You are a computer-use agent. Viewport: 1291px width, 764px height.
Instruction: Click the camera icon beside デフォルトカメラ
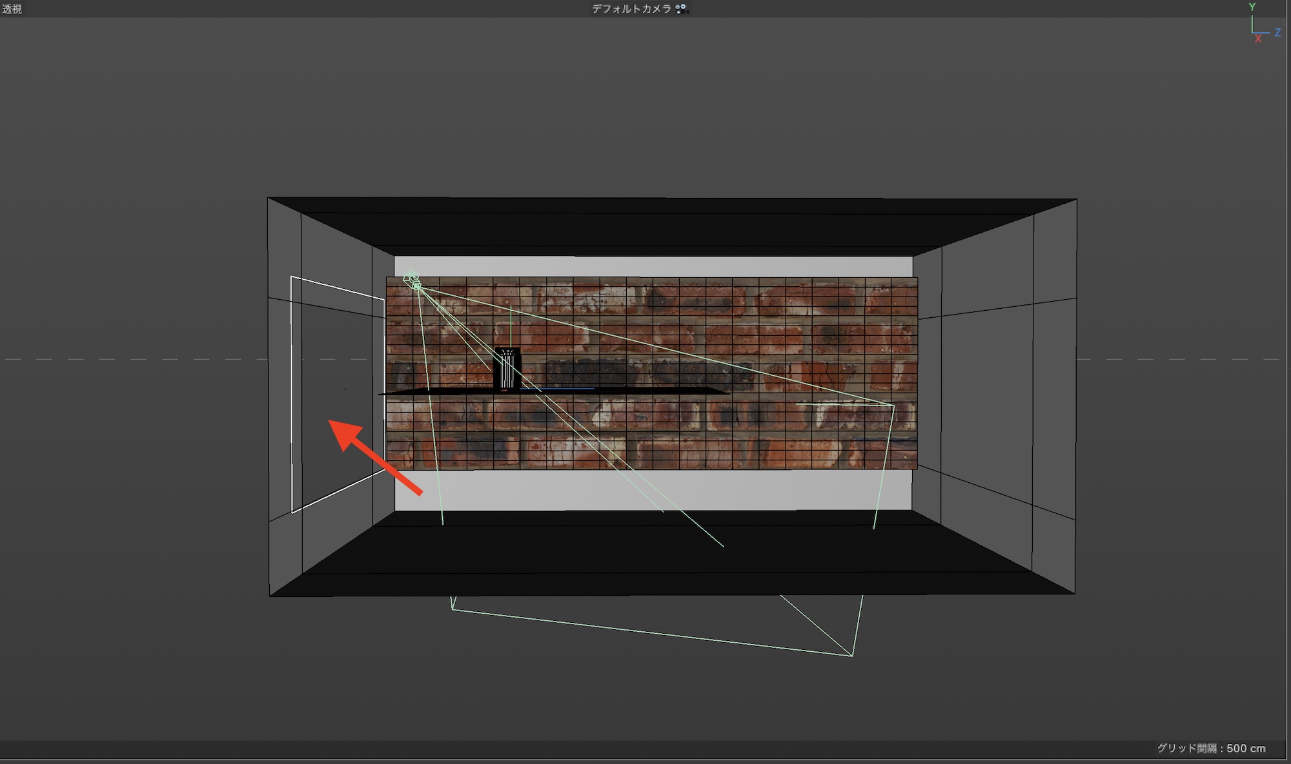[x=682, y=8]
